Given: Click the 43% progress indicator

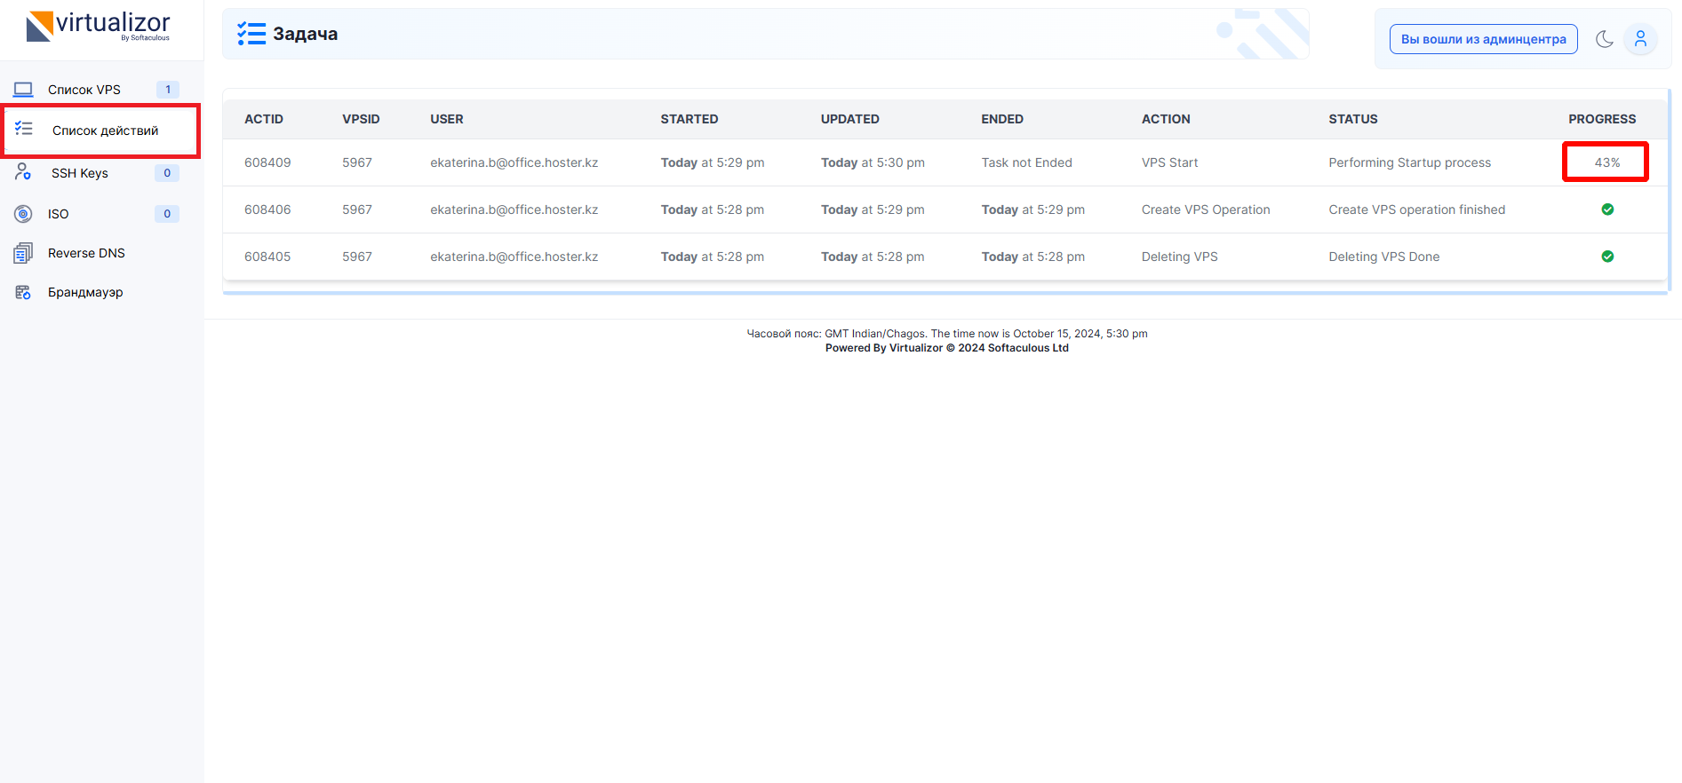Looking at the screenshot, I should [1606, 162].
